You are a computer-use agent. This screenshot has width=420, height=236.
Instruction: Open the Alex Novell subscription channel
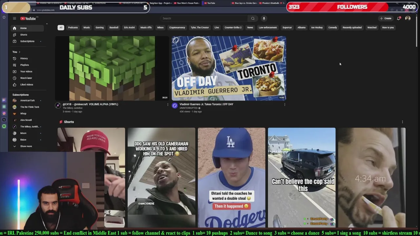[28, 120]
